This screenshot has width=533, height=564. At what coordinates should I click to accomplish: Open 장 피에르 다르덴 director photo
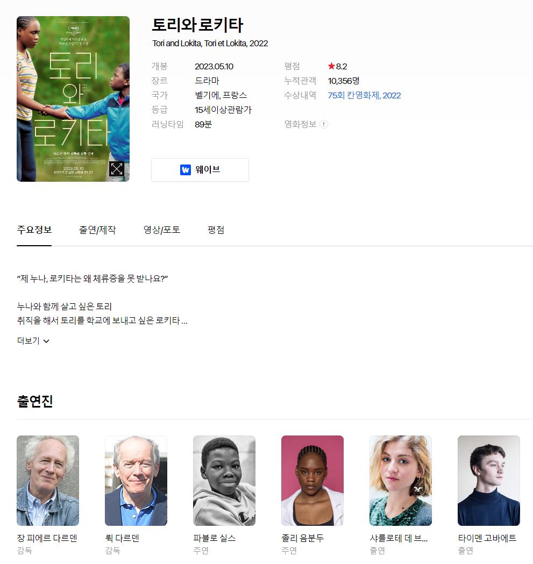pyautogui.click(x=48, y=481)
